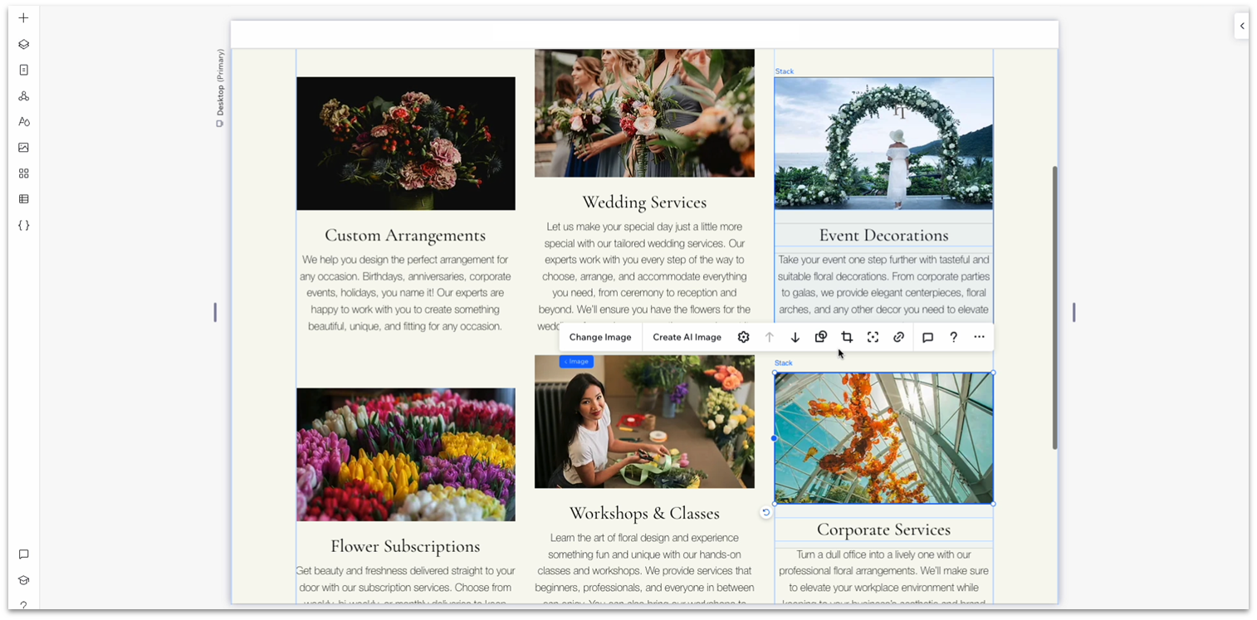Open Site Styles typography panel
The height and width of the screenshot is (620, 1257).
click(x=23, y=121)
